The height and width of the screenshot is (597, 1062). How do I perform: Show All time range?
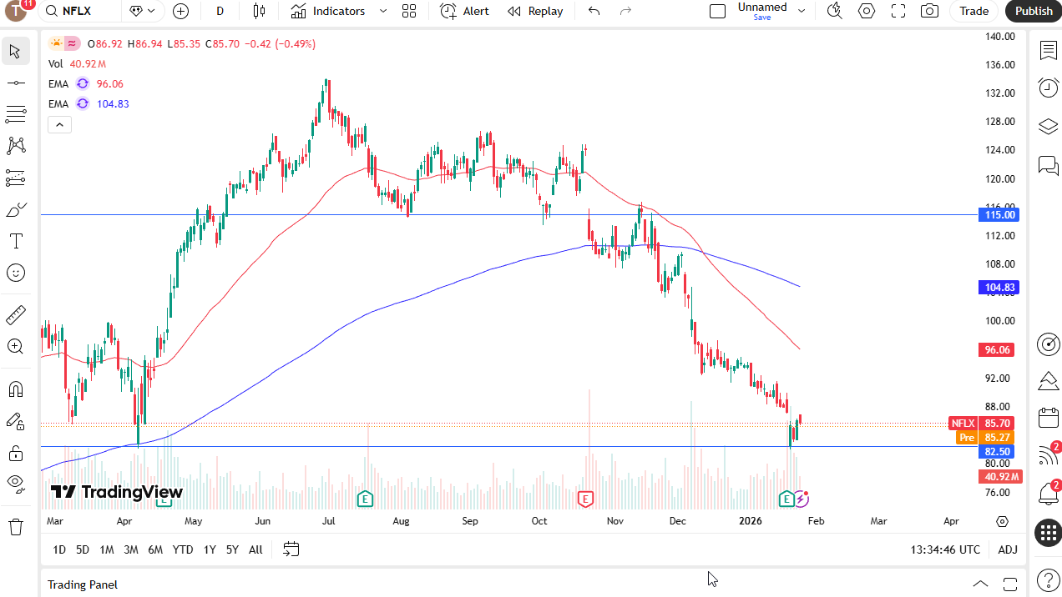point(255,549)
